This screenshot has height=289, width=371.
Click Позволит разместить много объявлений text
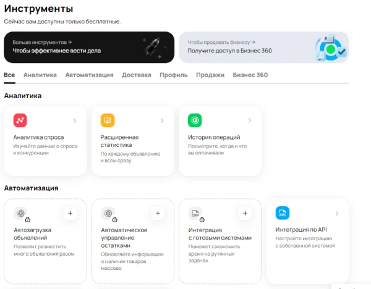tap(44, 250)
